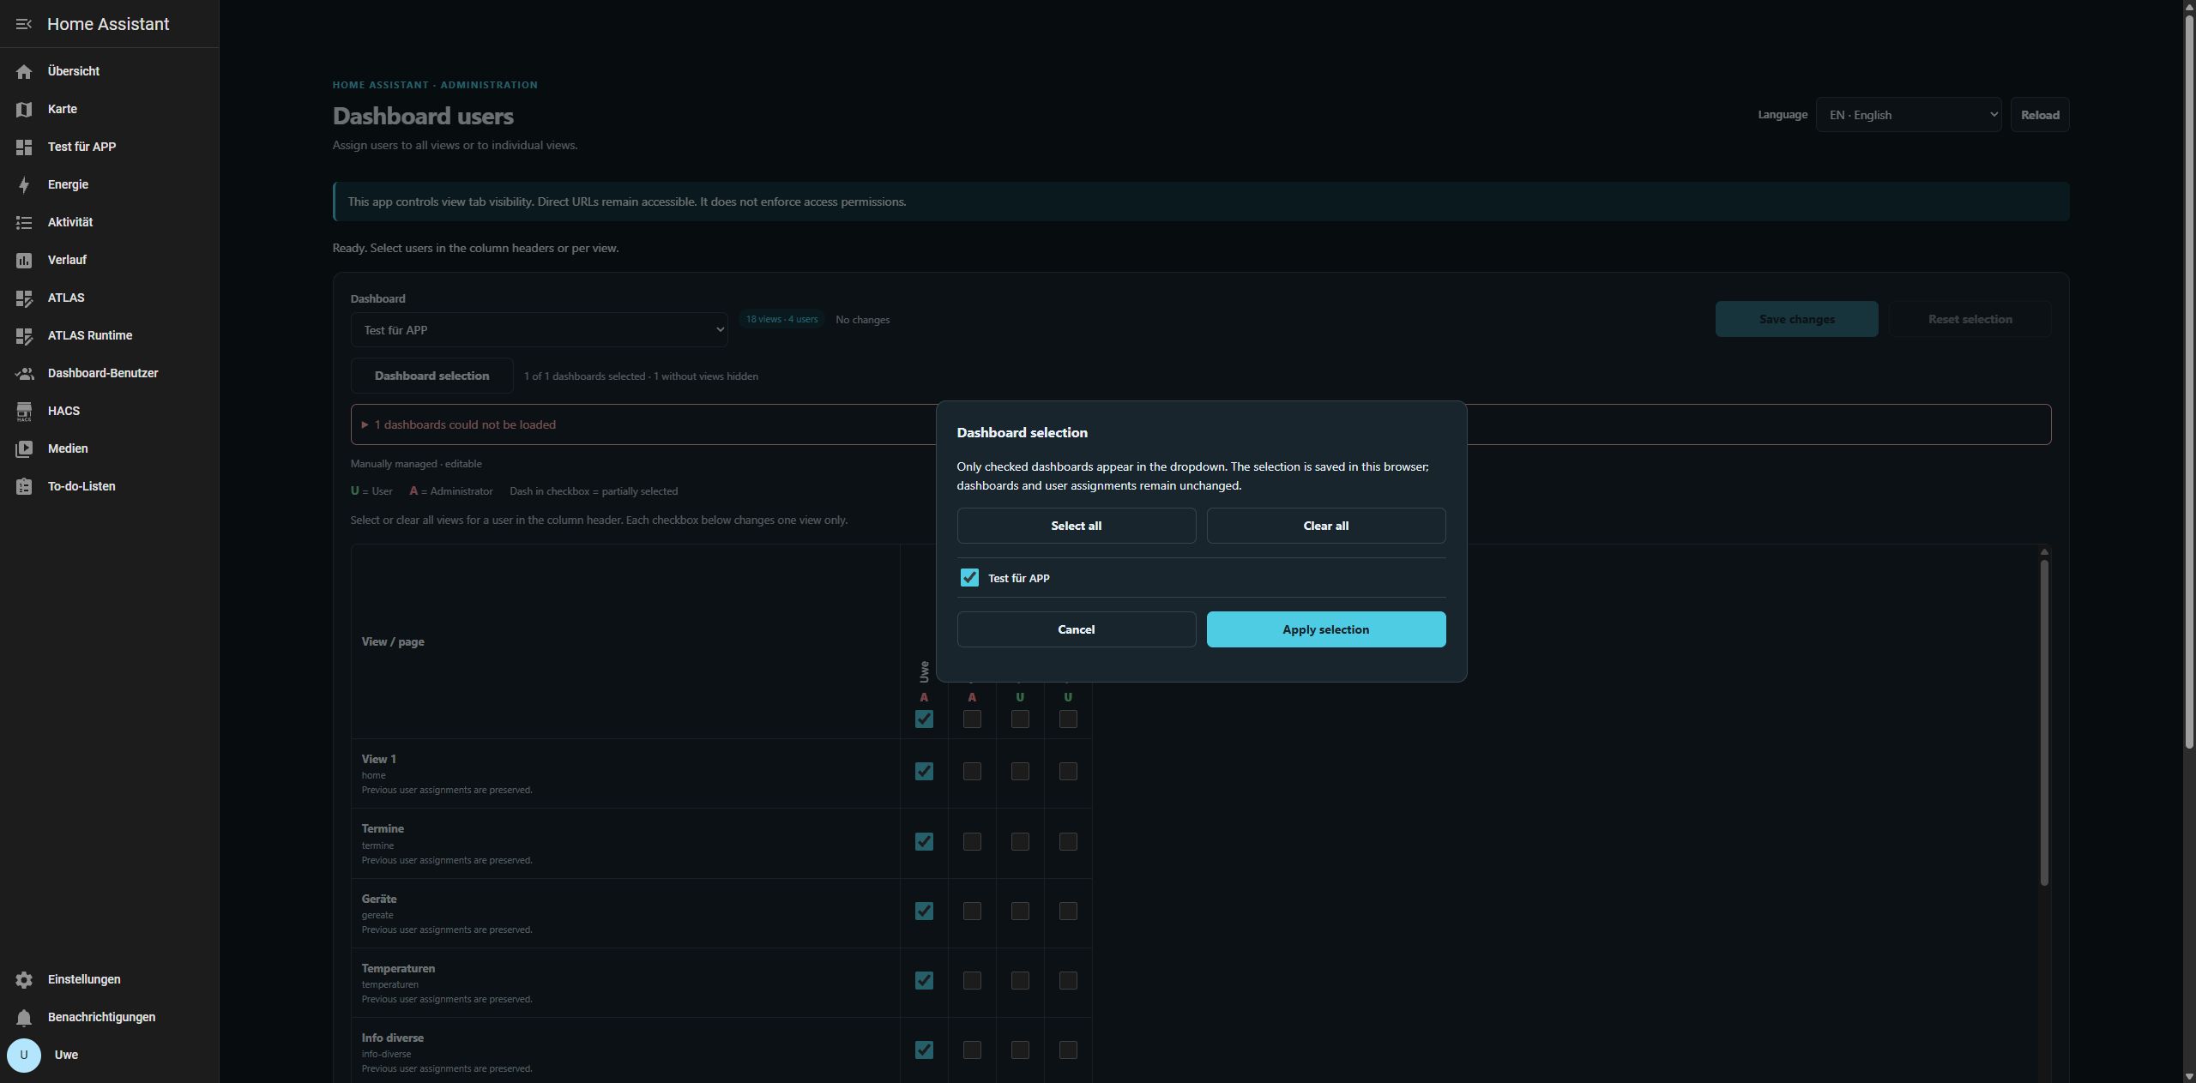
Task: Click the Benachrichtigungen bell icon
Action: click(x=24, y=1017)
